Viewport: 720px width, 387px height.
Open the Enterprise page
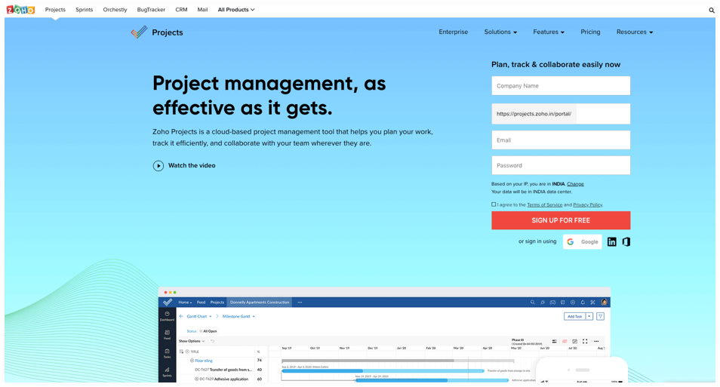pos(454,32)
